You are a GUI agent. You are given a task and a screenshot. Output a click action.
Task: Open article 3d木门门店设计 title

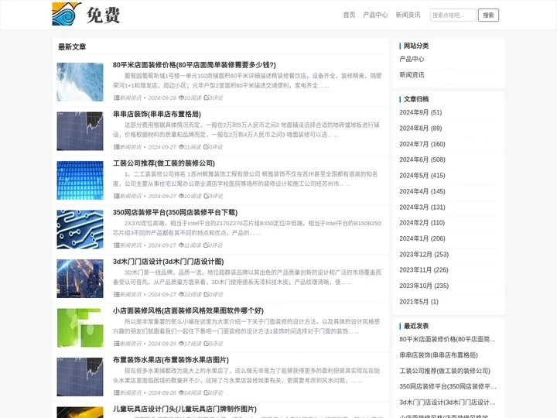coord(168,262)
